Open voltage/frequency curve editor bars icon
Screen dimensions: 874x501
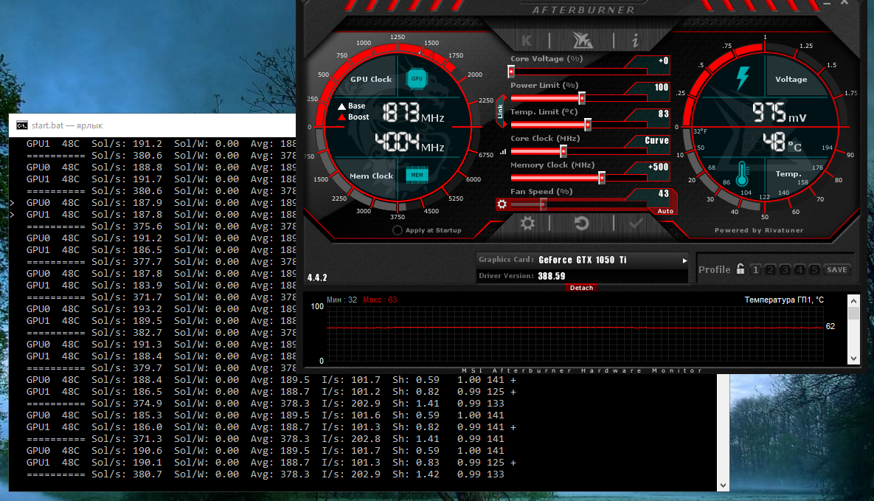click(x=504, y=151)
